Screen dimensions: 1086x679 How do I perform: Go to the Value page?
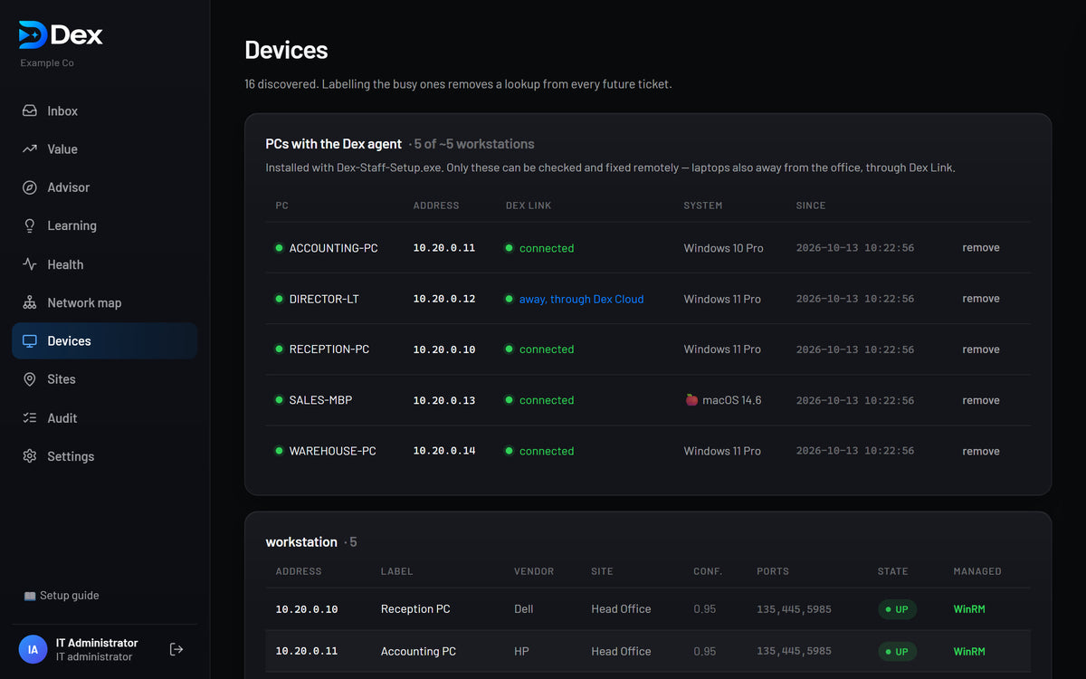click(x=104, y=148)
